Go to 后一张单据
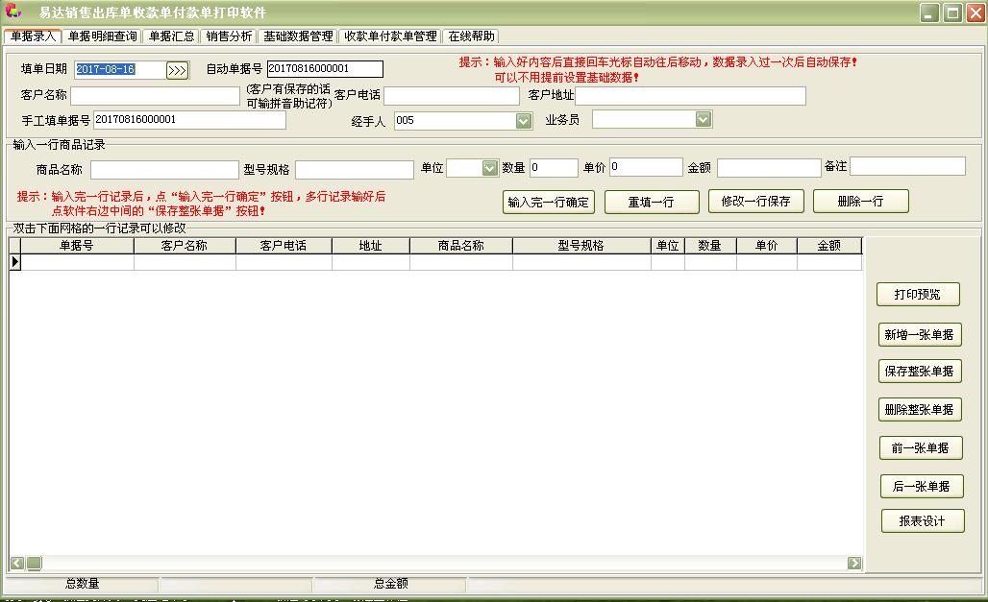 coord(922,486)
